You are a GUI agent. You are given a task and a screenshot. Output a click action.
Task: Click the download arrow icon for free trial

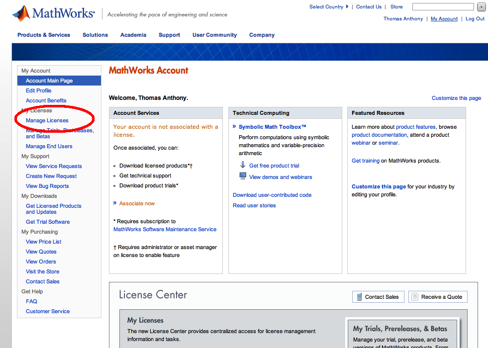pyautogui.click(x=243, y=165)
